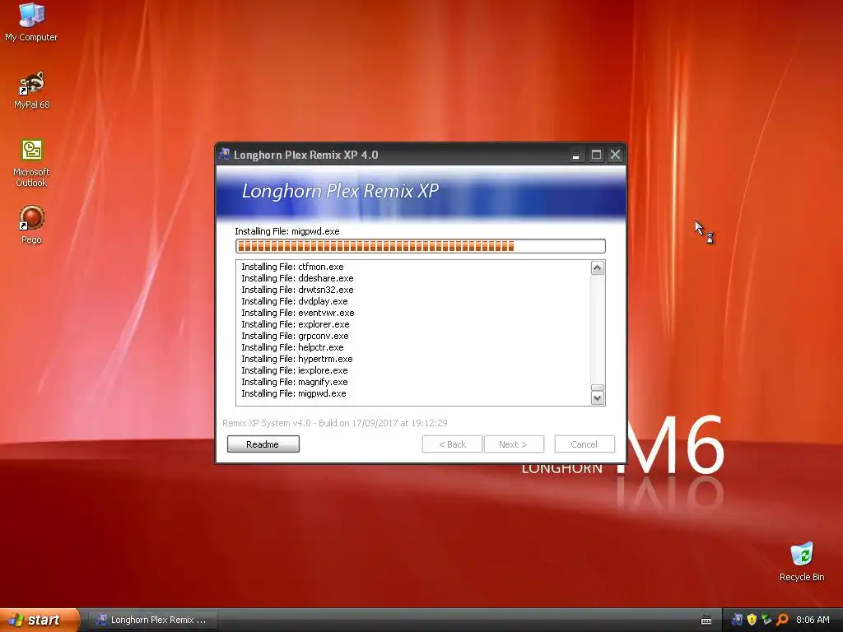
Task: Select the Microsoft Outlook desktop icon
Action: (32, 164)
